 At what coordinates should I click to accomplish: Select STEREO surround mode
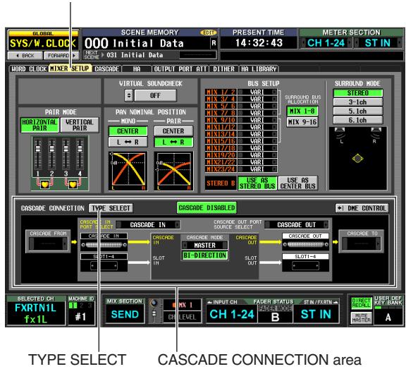coord(357,92)
